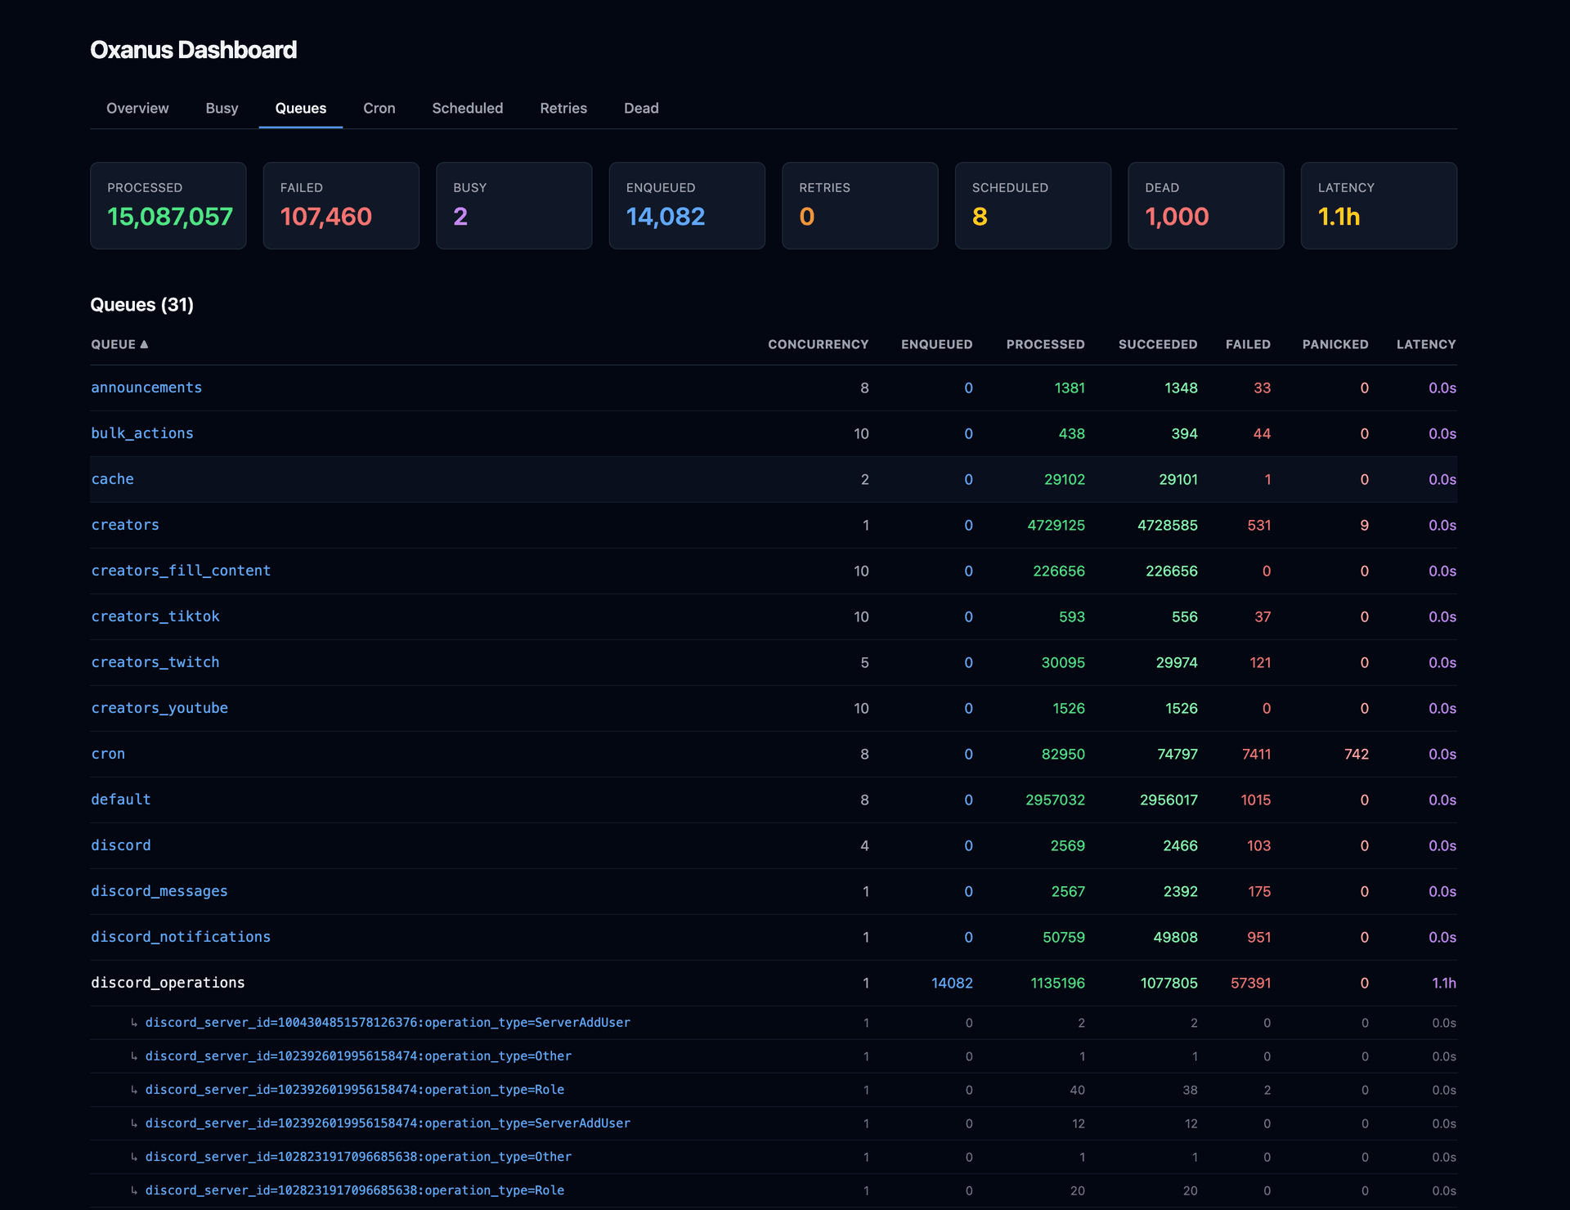The image size is (1570, 1210).
Task: Open the Busy tab
Action: [222, 108]
